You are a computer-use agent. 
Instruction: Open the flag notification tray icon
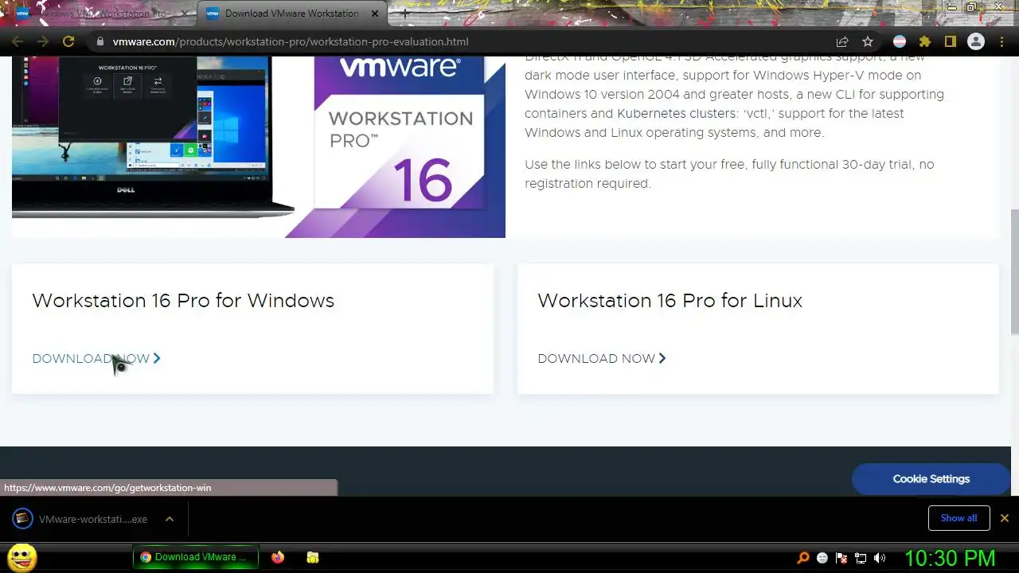click(841, 558)
